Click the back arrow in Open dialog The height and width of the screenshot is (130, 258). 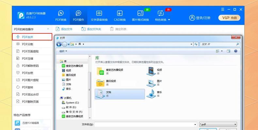[x=59, y=44]
